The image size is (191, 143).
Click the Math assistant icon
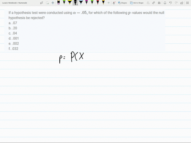pos(159,3)
